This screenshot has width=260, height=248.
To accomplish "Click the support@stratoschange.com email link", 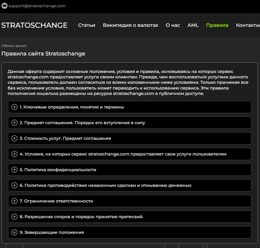I will coord(37,6).
